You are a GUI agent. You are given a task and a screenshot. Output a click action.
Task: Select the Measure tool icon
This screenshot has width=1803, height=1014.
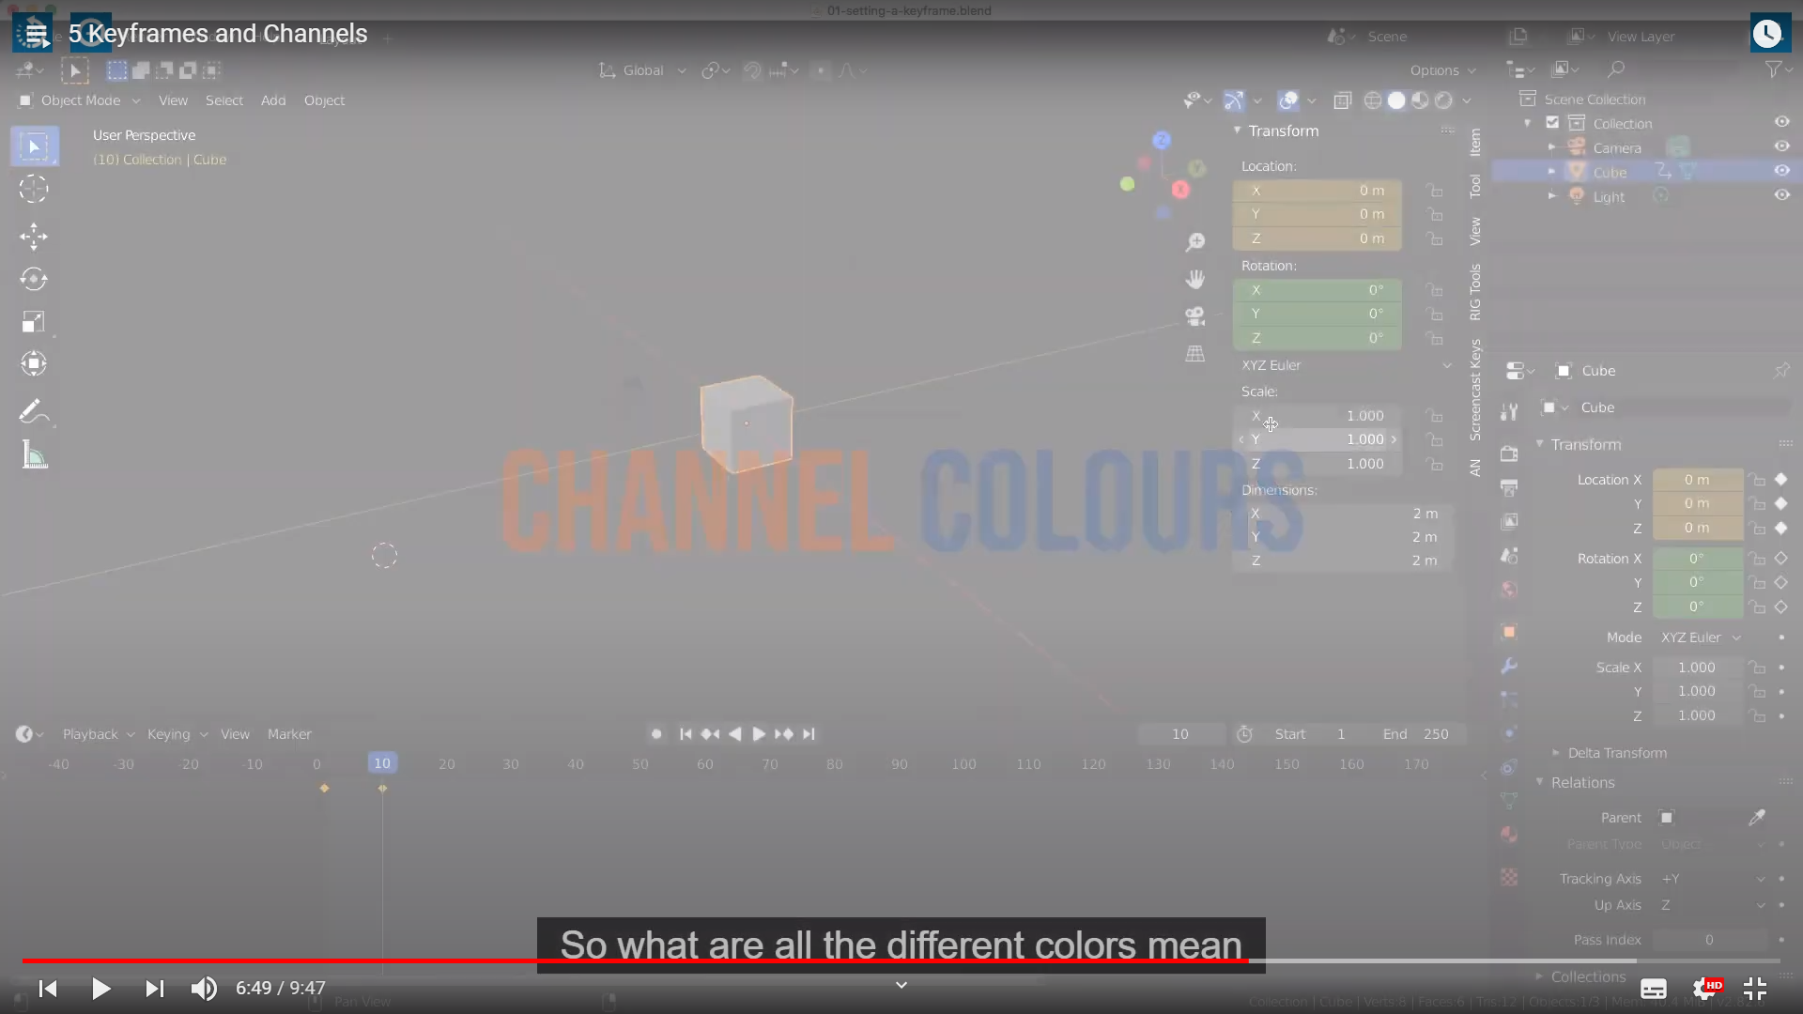pyautogui.click(x=34, y=456)
